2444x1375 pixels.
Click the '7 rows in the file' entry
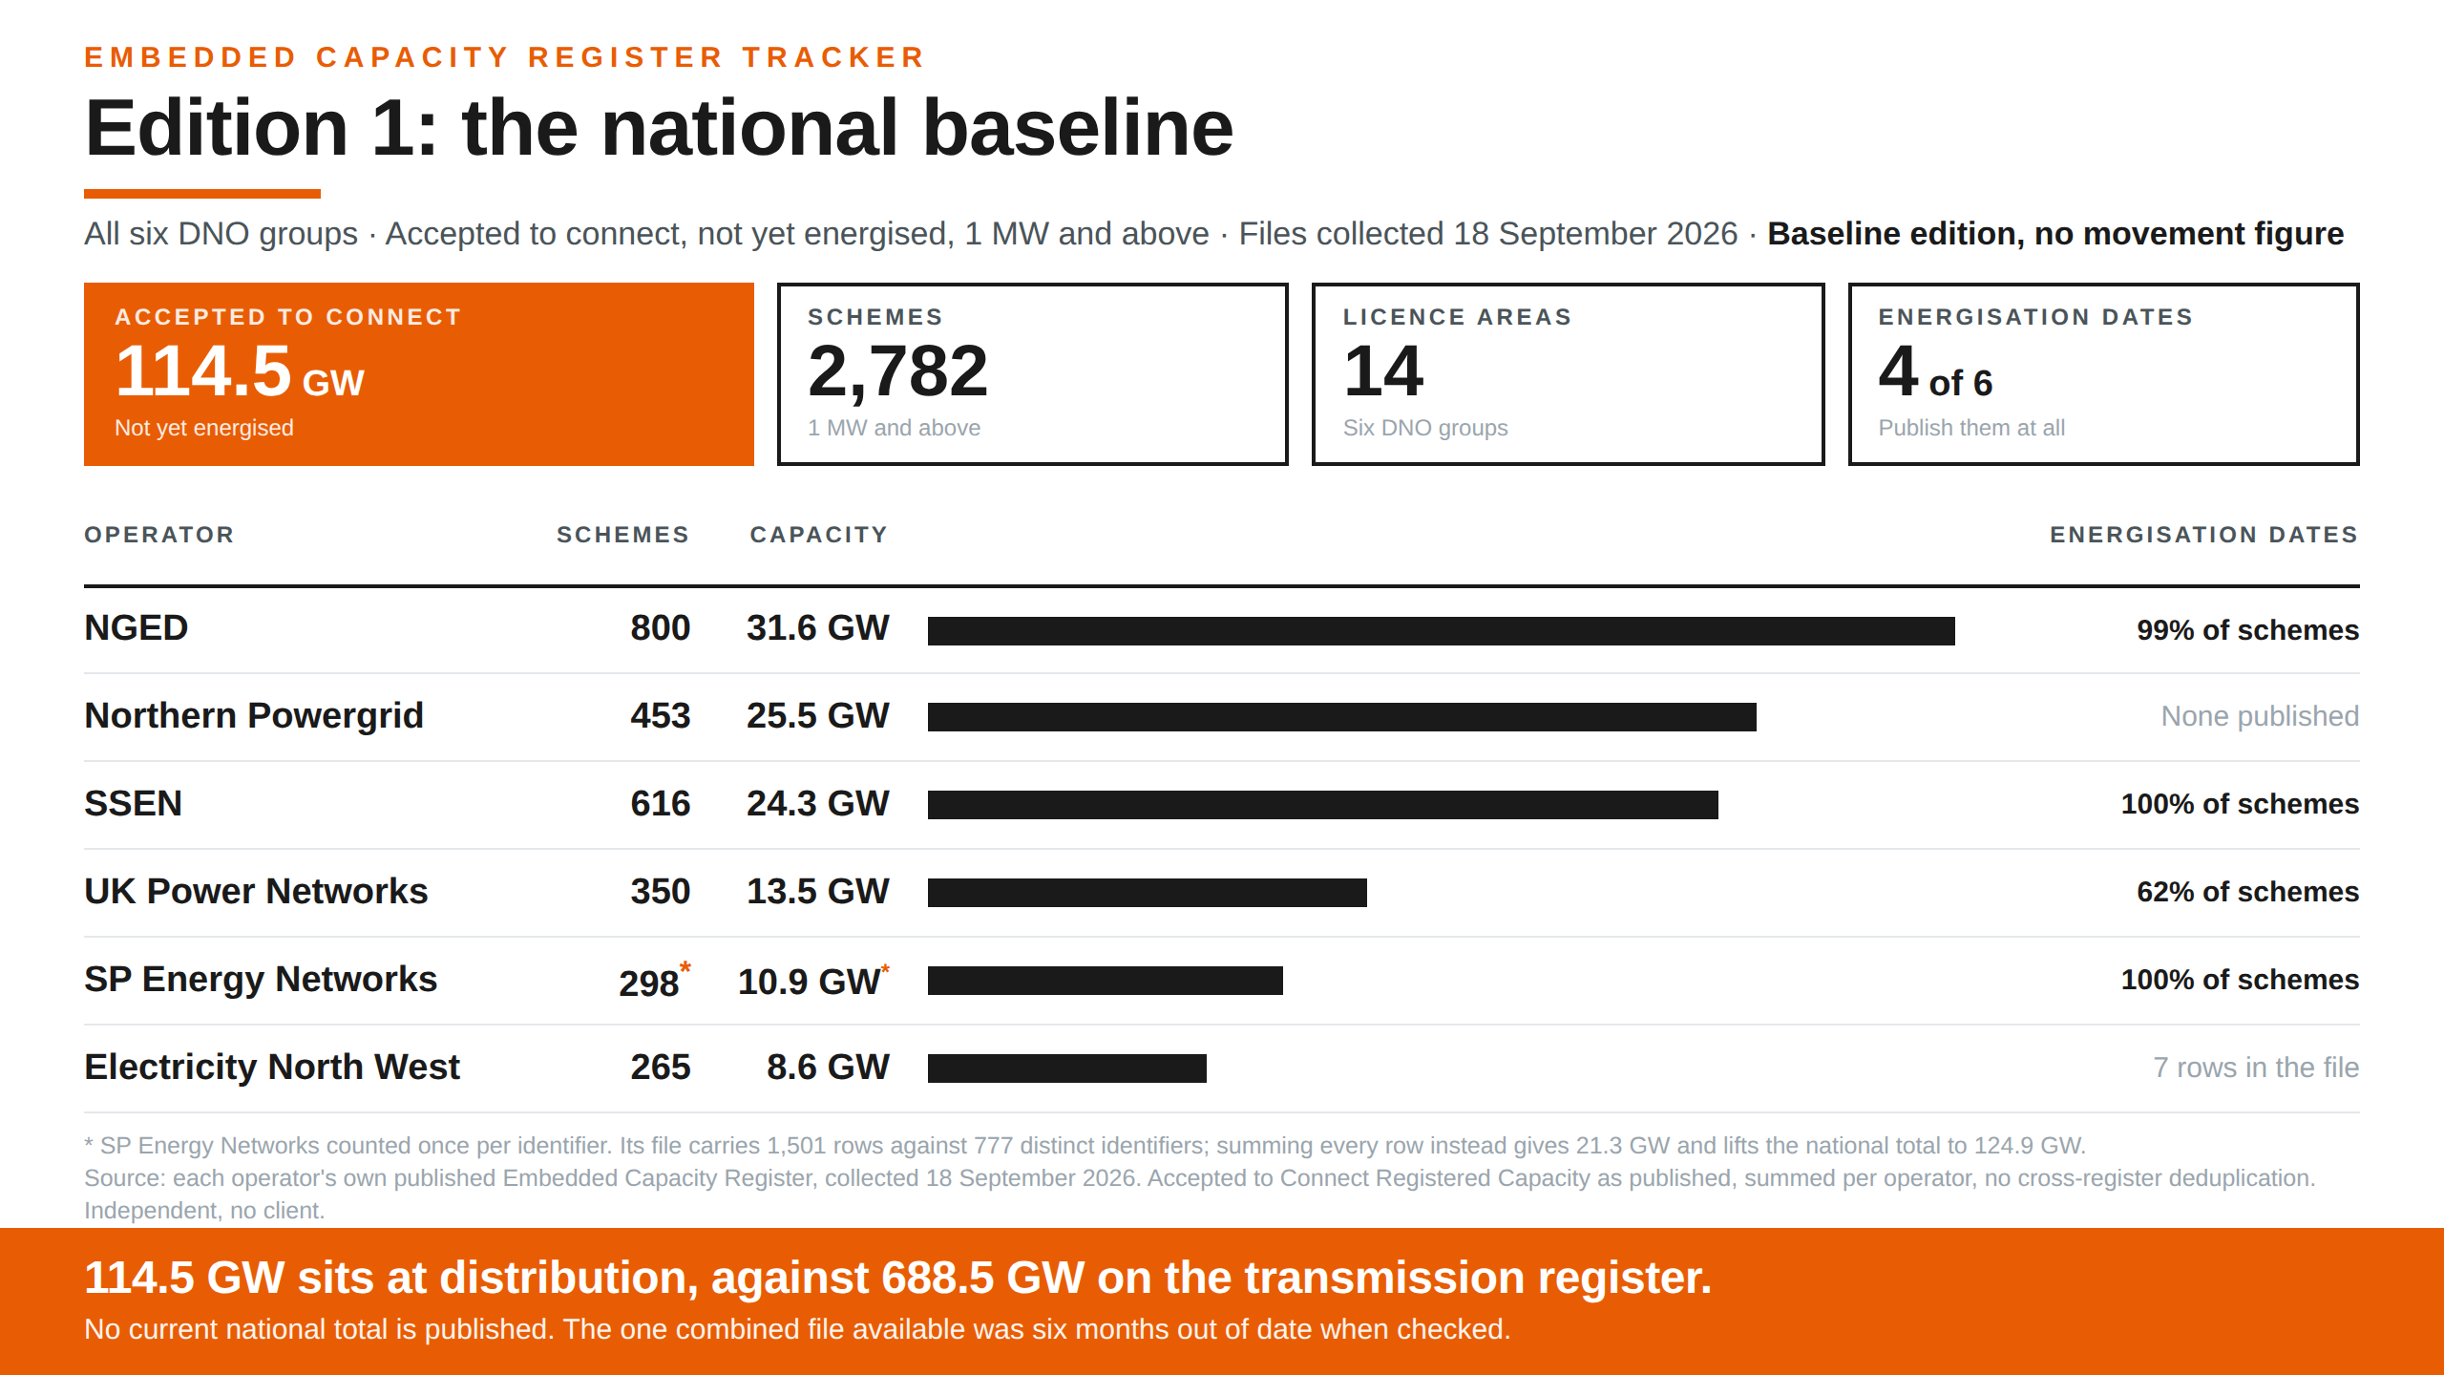(2256, 1068)
